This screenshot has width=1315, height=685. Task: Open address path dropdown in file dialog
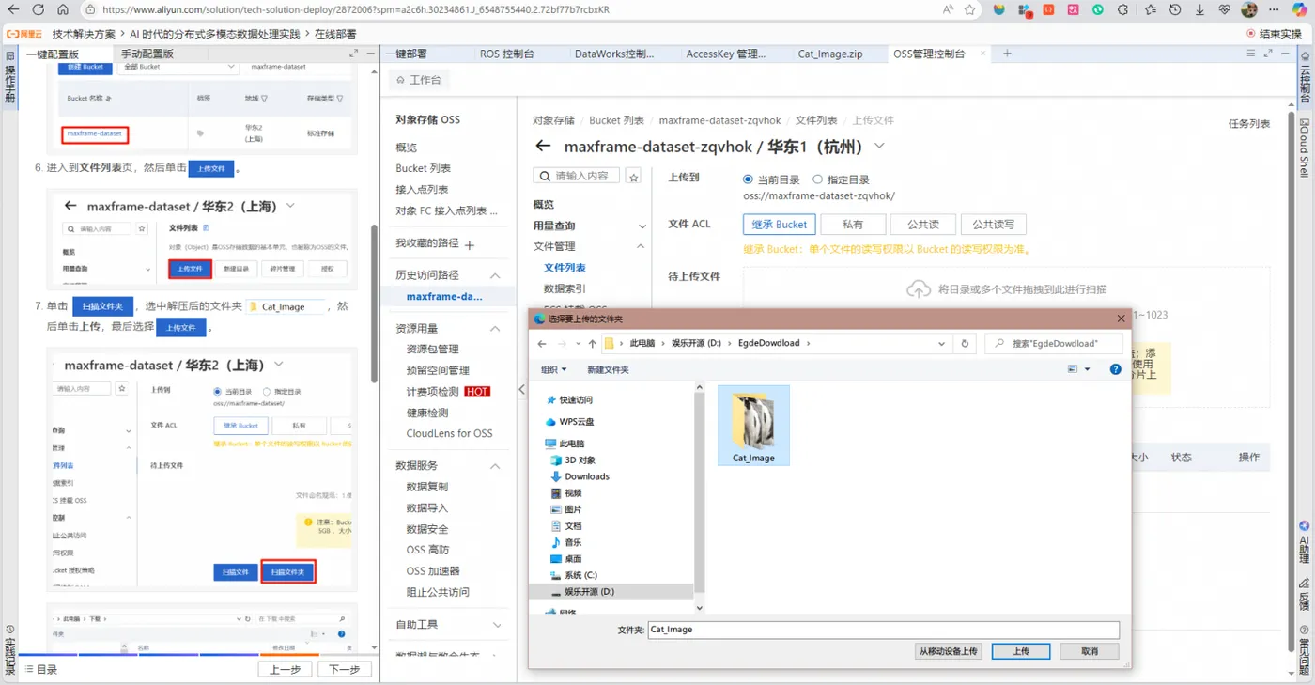[x=942, y=343]
